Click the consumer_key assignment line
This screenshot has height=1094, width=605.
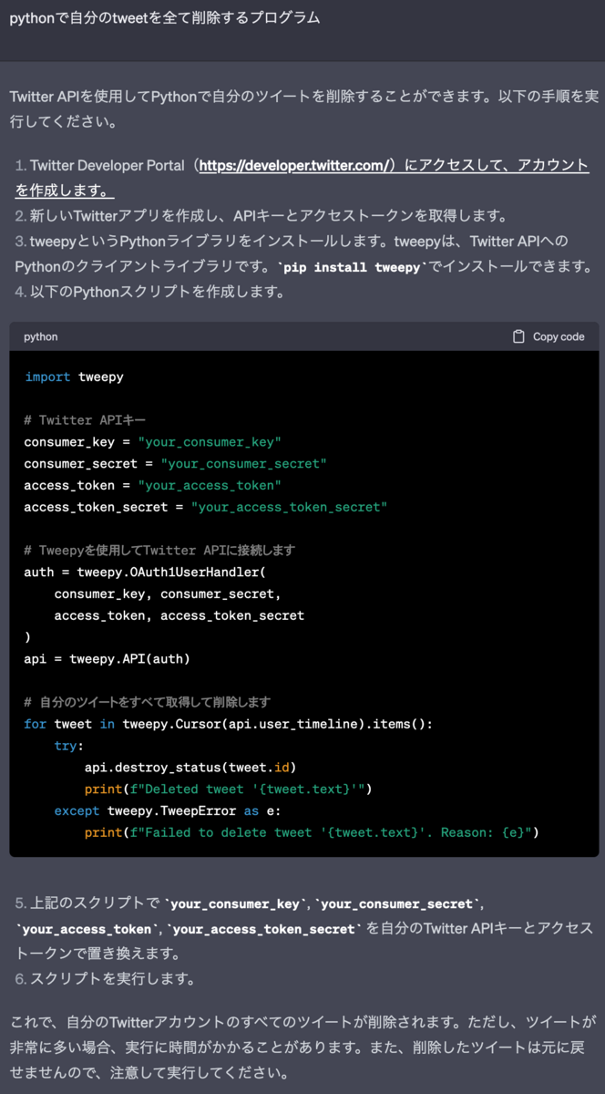coord(153,442)
